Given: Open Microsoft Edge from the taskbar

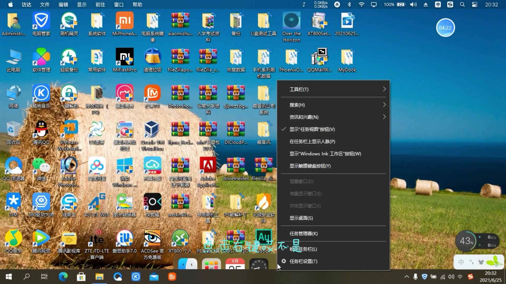Looking at the screenshot, I should coord(63,277).
